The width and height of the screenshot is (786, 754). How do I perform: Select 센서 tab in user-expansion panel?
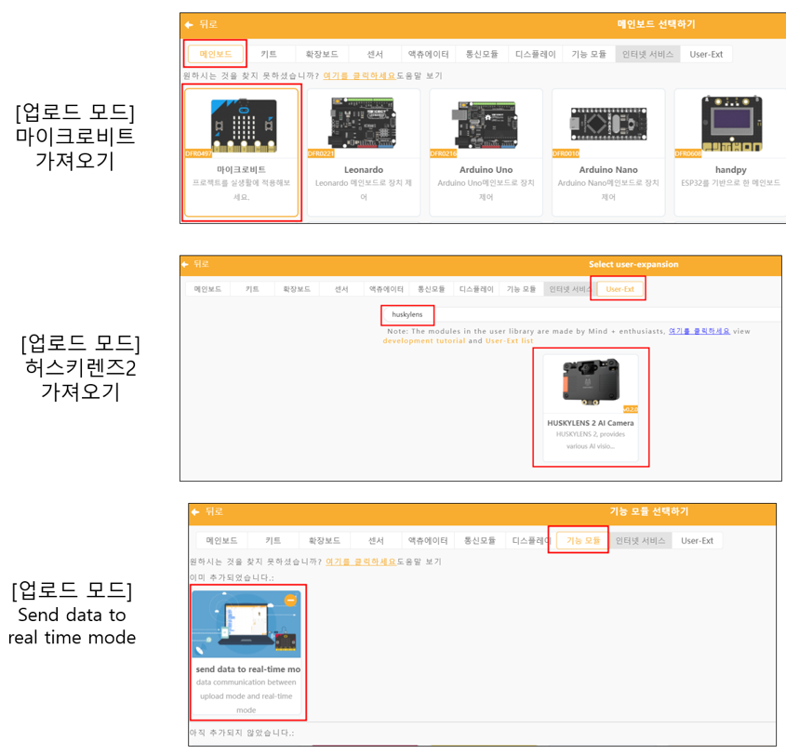tap(341, 289)
